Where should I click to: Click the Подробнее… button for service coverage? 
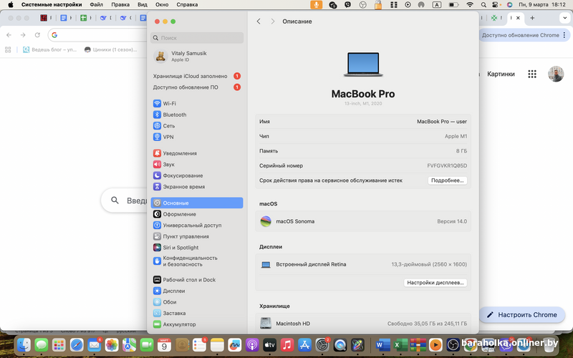448,180
